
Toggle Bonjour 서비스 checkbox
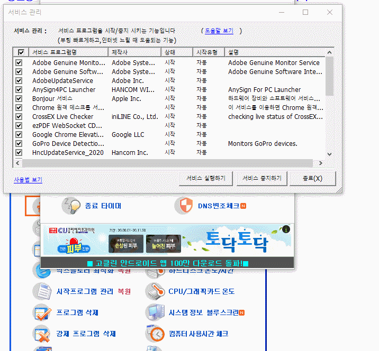click(19, 98)
